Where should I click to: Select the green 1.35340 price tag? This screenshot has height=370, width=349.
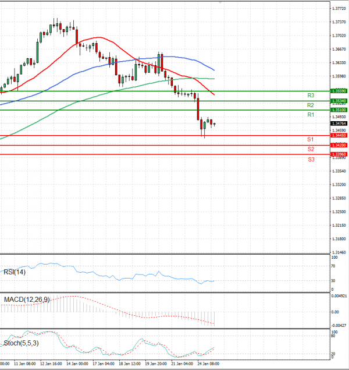coord(339,101)
